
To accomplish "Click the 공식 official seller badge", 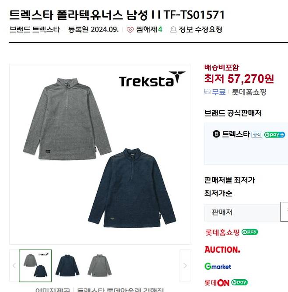I will tap(257, 135).
